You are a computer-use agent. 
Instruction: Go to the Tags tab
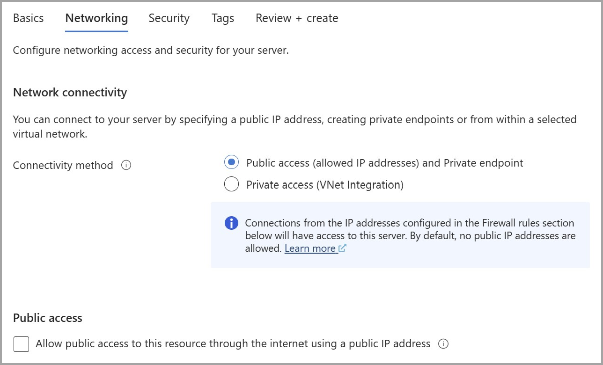point(223,18)
